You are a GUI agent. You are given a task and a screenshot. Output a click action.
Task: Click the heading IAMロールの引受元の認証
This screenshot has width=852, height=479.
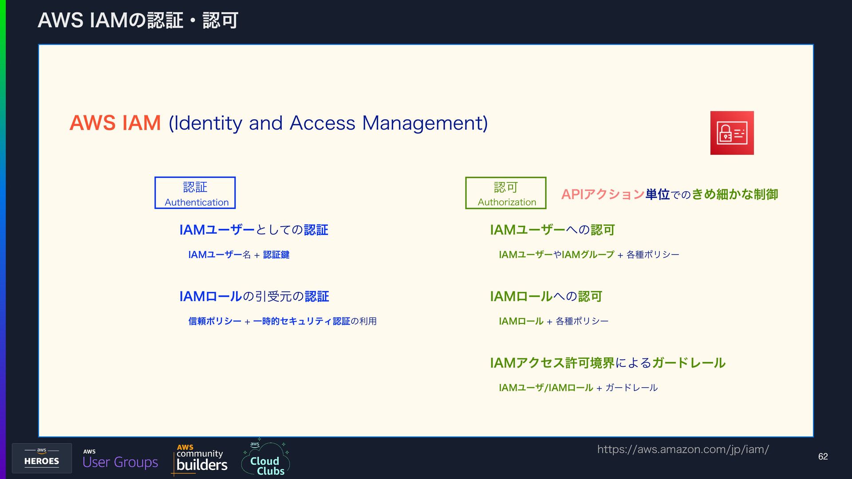(254, 296)
